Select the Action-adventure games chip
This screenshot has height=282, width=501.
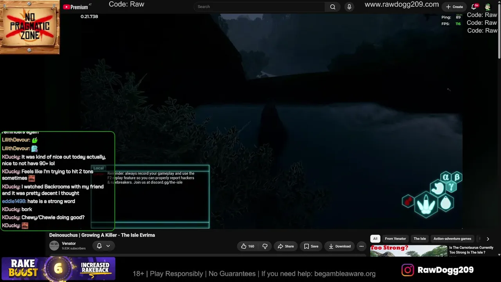click(452, 239)
